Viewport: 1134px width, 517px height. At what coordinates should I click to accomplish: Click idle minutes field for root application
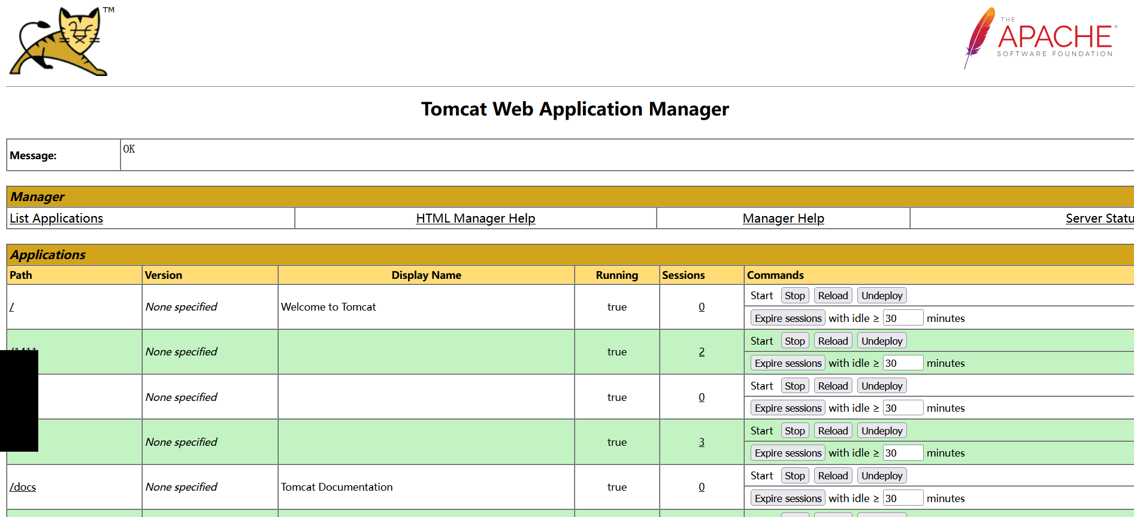[x=903, y=318]
